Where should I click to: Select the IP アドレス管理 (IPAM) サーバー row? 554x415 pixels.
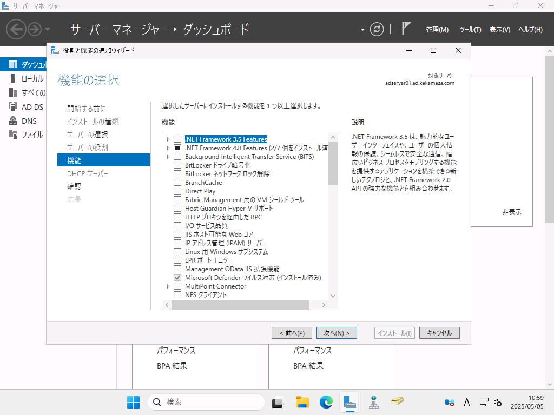226,243
